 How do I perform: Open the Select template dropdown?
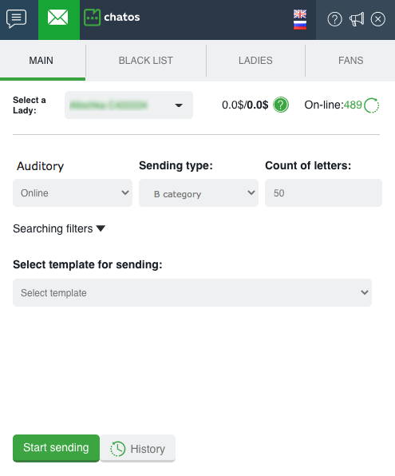pyautogui.click(x=192, y=292)
